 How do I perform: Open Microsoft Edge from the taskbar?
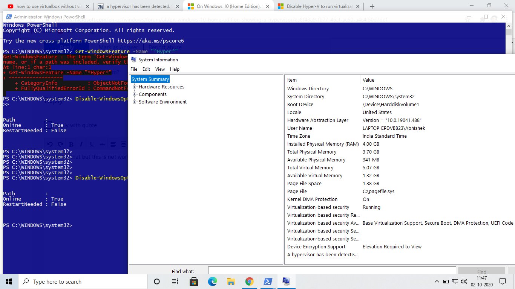pyautogui.click(x=212, y=281)
